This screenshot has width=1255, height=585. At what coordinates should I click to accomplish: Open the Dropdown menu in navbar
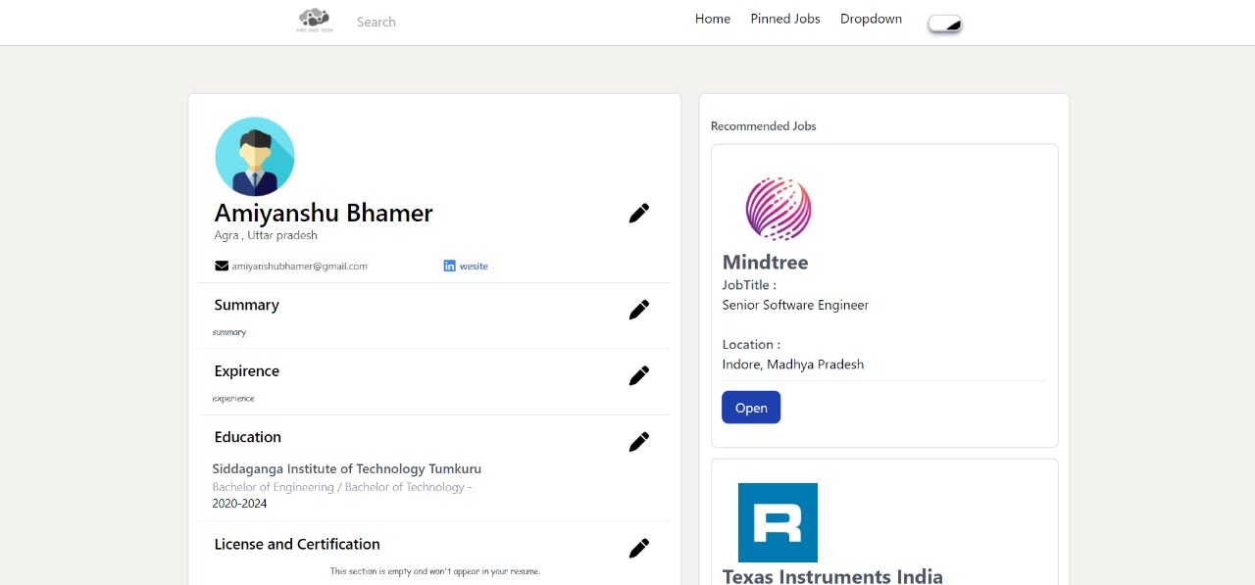point(871,19)
